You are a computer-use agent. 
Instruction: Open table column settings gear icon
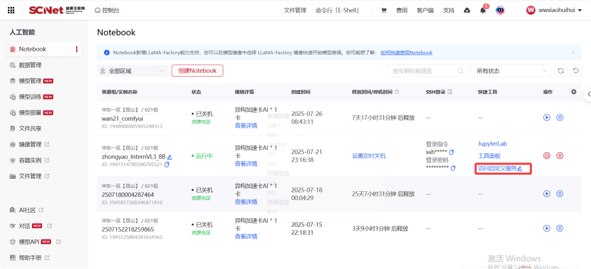(573, 92)
